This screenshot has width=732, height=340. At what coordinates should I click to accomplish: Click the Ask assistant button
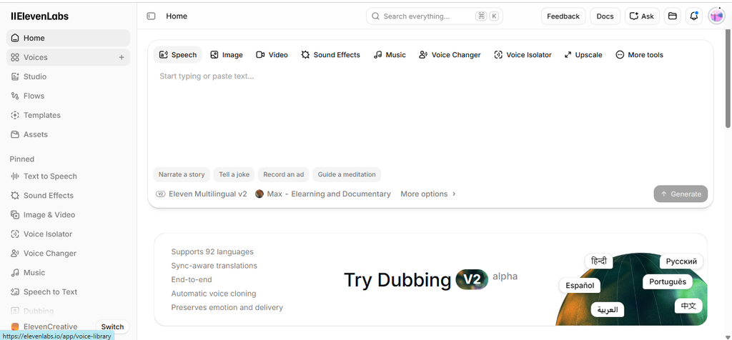tap(642, 16)
